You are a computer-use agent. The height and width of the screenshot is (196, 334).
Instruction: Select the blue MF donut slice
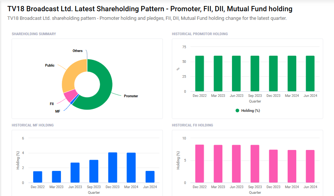click(x=75, y=99)
